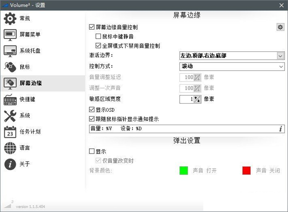
Task: Enable 鼠标中键静音 checkbox
Action: [98, 36]
